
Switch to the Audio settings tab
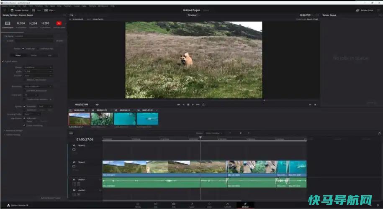34,55
